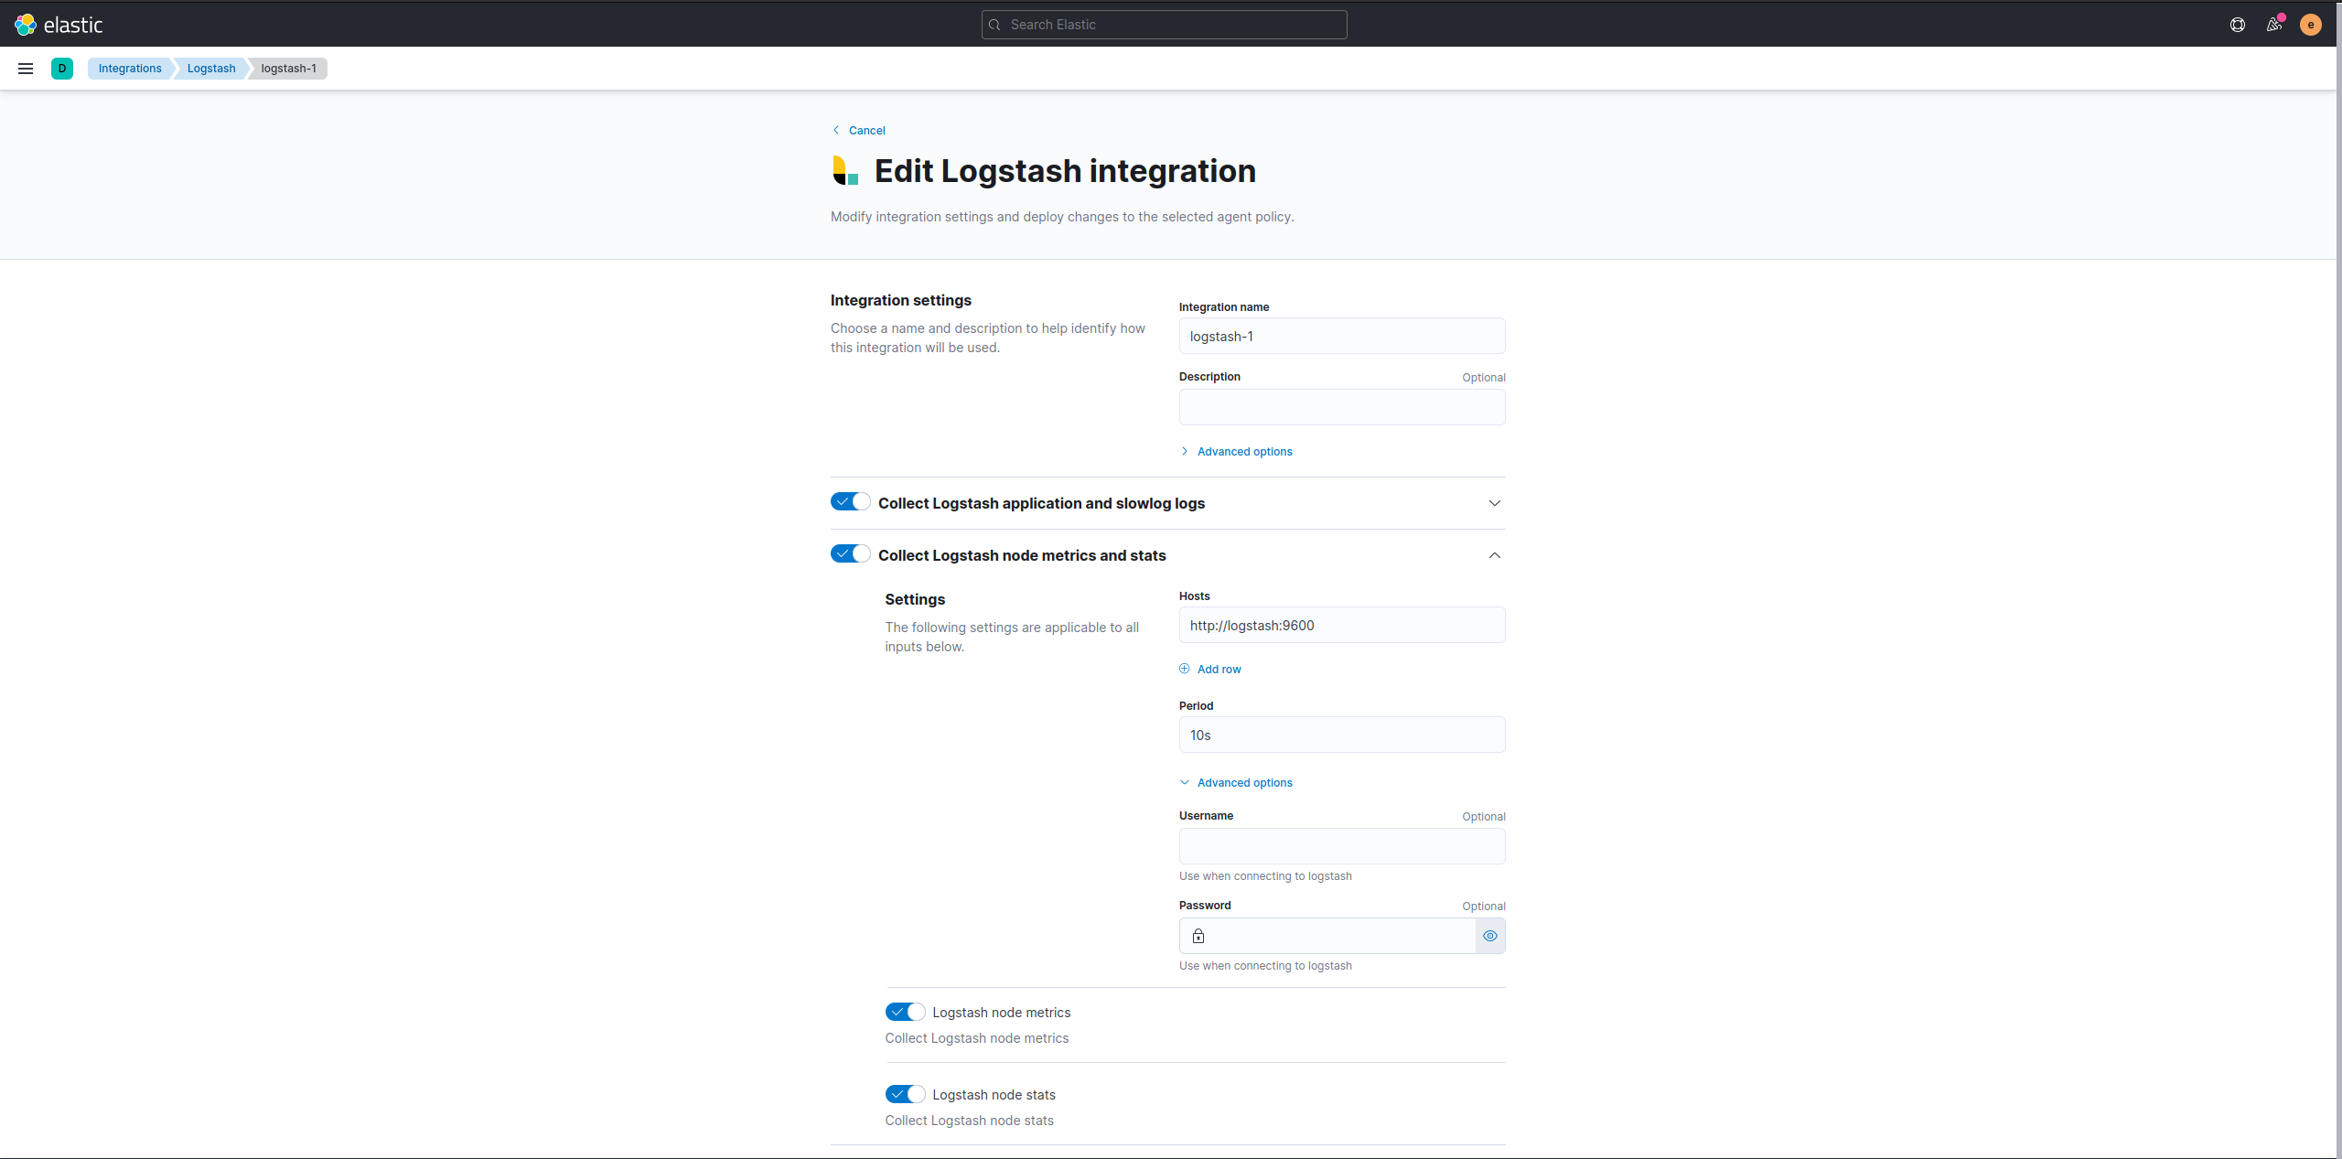Viewport: 2342px width, 1159px height.
Task: Go to Integrations breadcrumb
Action: pyautogui.click(x=130, y=69)
